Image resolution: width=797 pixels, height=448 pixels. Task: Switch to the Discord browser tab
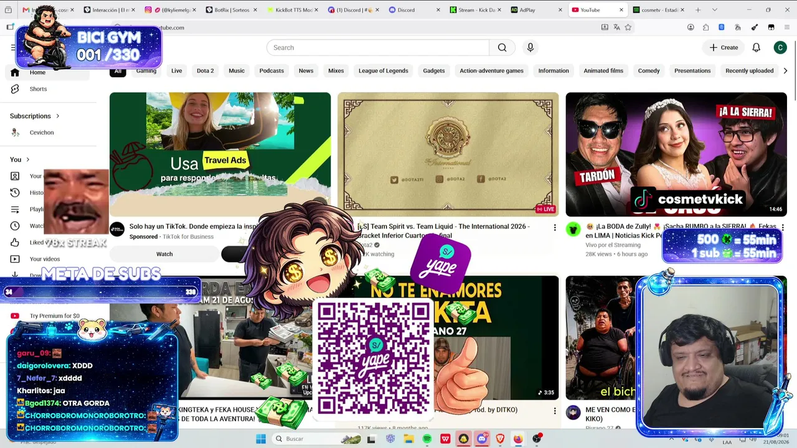tap(414, 10)
